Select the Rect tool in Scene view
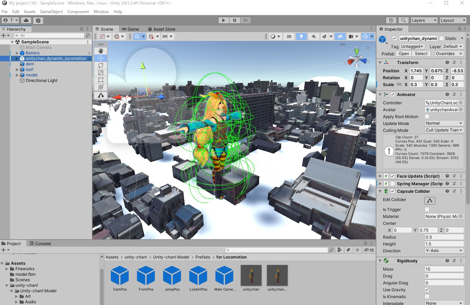Image resolution: width=470 pixels, height=305 pixels. 100,80
